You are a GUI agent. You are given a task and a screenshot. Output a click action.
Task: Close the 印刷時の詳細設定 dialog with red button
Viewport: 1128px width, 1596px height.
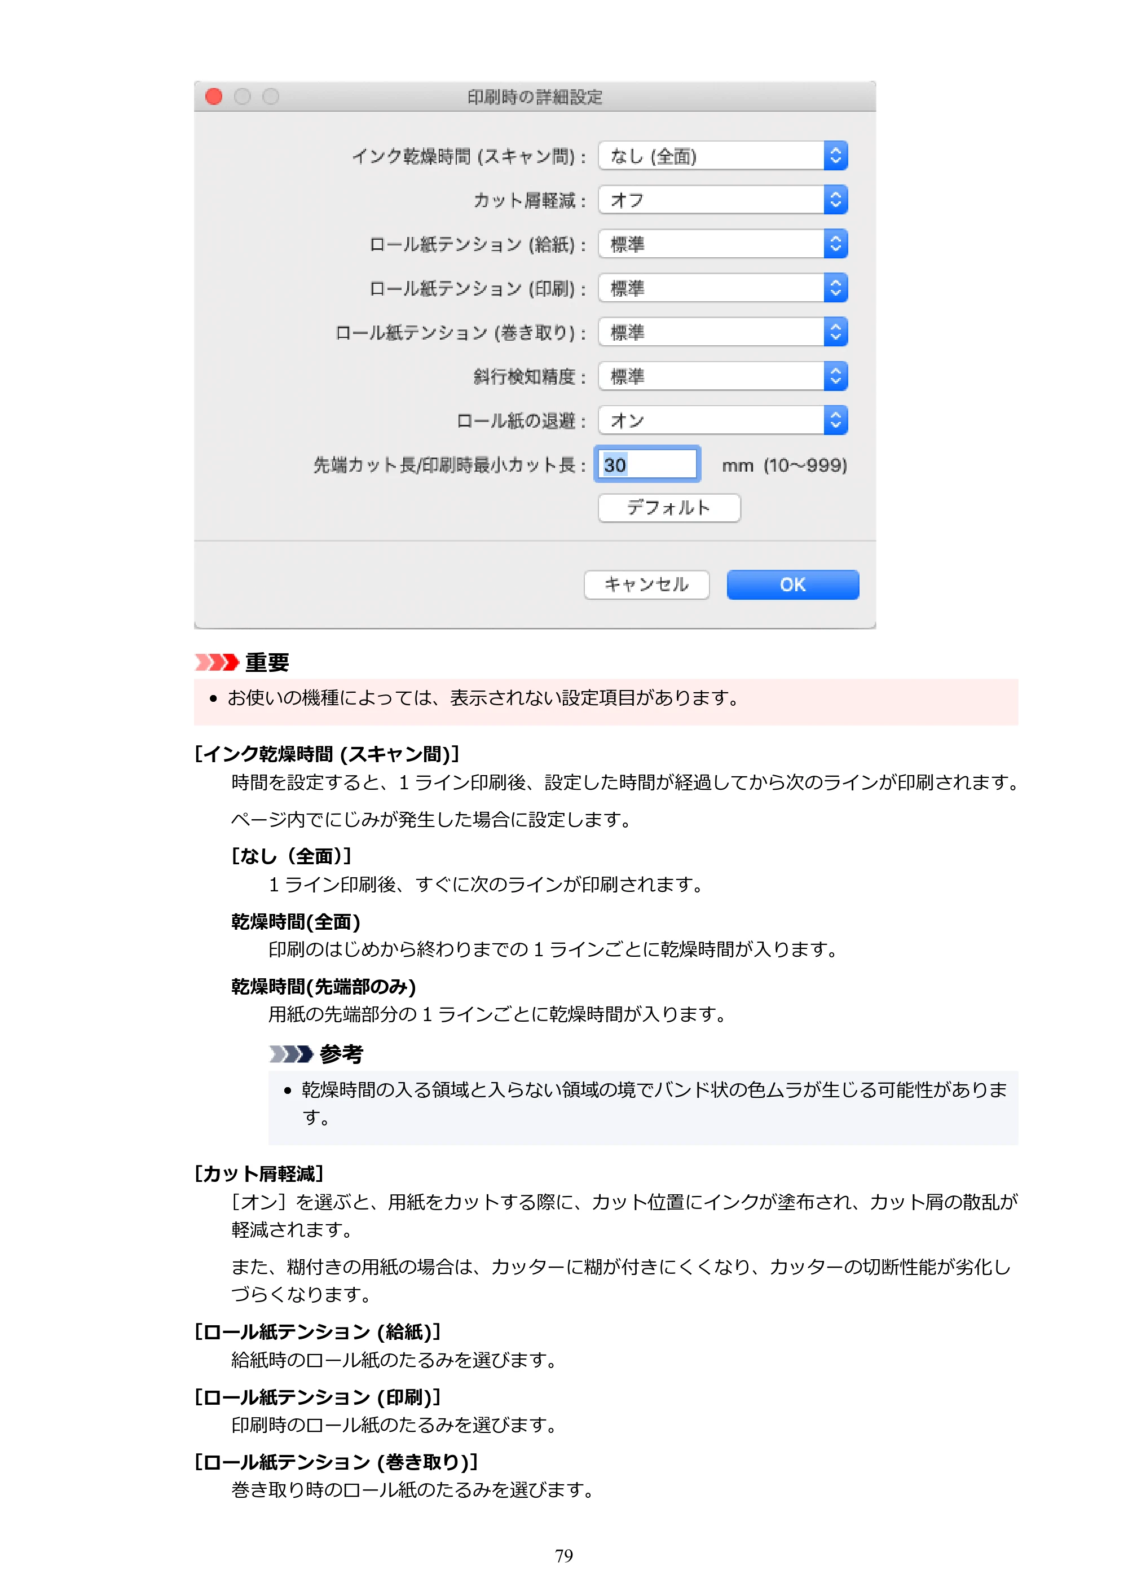(214, 96)
